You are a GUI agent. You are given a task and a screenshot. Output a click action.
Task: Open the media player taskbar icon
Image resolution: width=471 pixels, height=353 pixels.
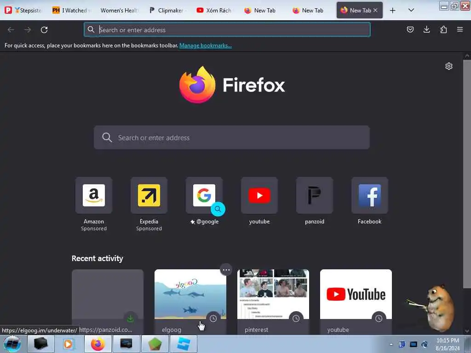pos(69,344)
